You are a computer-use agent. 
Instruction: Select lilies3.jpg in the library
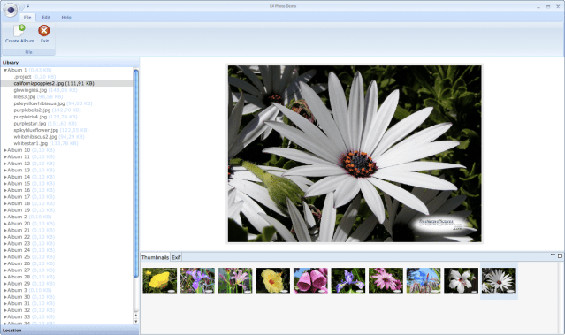pos(38,96)
